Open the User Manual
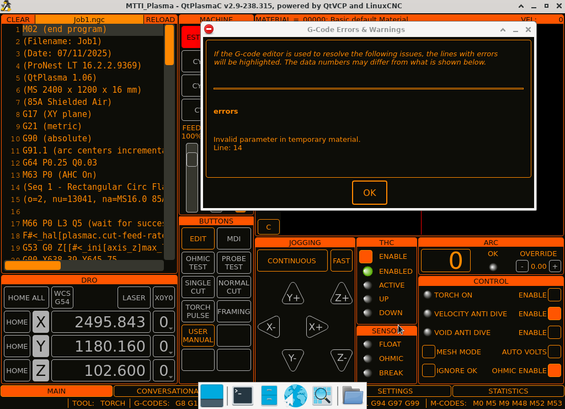The width and height of the screenshot is (565, 409). click(198, 336)
